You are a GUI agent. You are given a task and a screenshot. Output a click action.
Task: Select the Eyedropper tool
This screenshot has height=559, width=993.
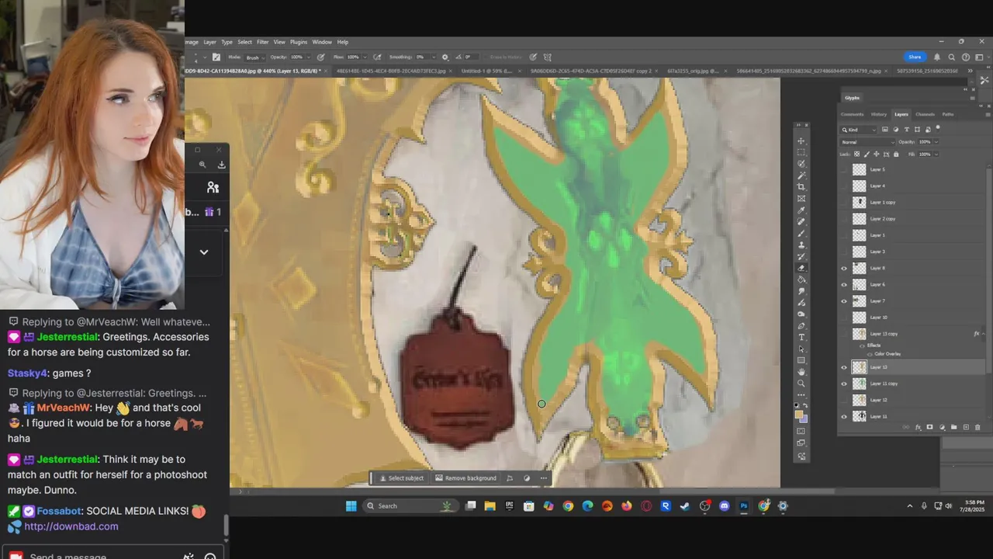point(801,209)
